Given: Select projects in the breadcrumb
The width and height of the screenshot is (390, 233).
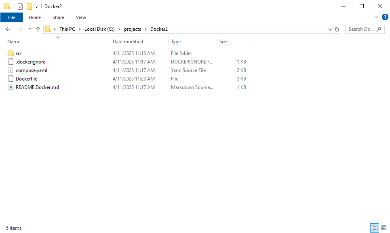Looking at the screenshot, I should click(133, 29).
